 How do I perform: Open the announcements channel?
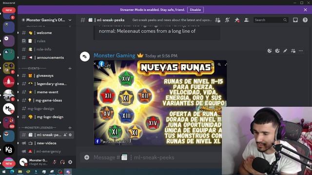tap(47, 57)
